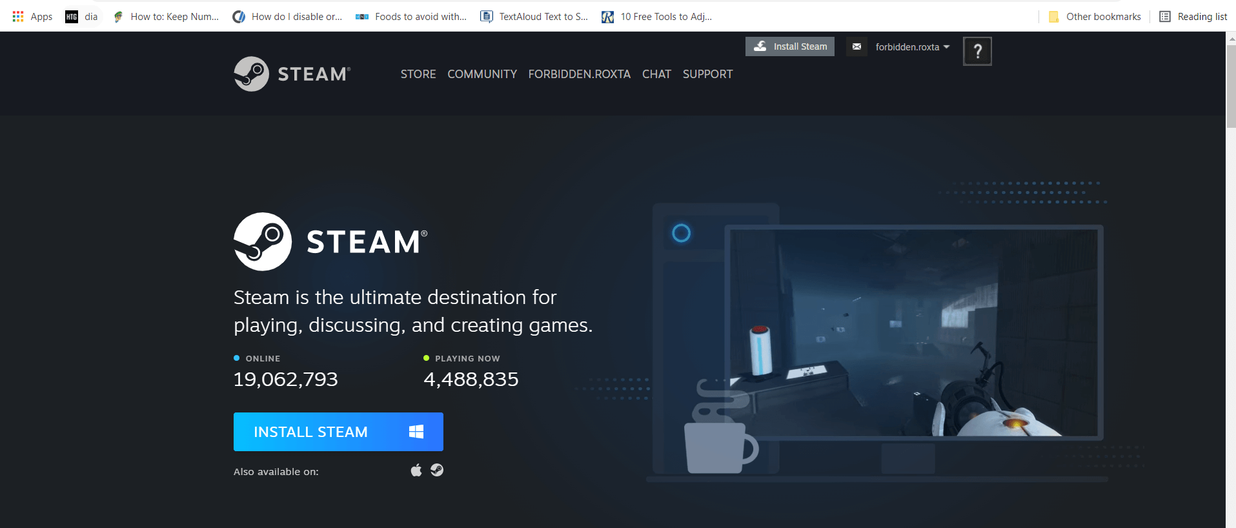Click the PLAYING NOW label

click(467, 358)
